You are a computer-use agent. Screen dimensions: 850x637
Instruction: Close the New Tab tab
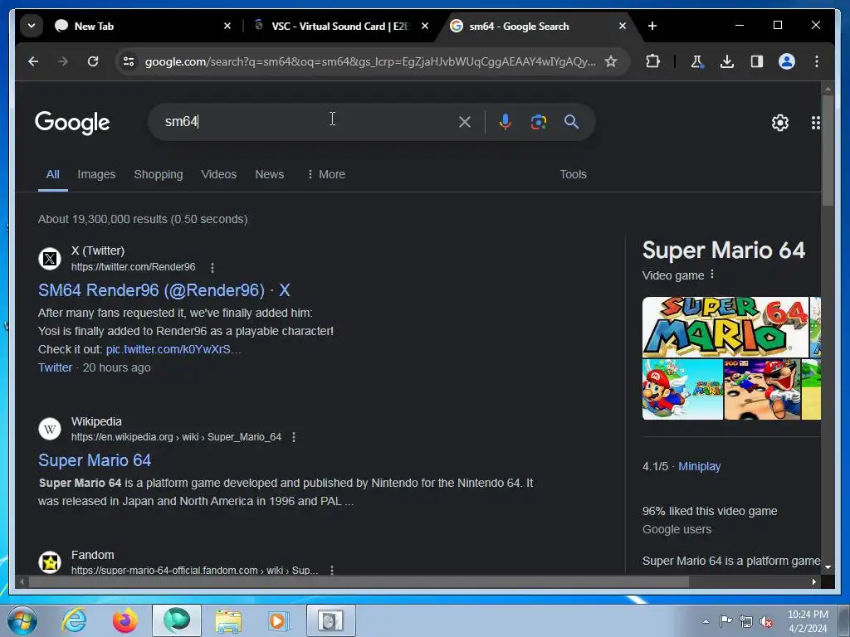click(227, 26)
